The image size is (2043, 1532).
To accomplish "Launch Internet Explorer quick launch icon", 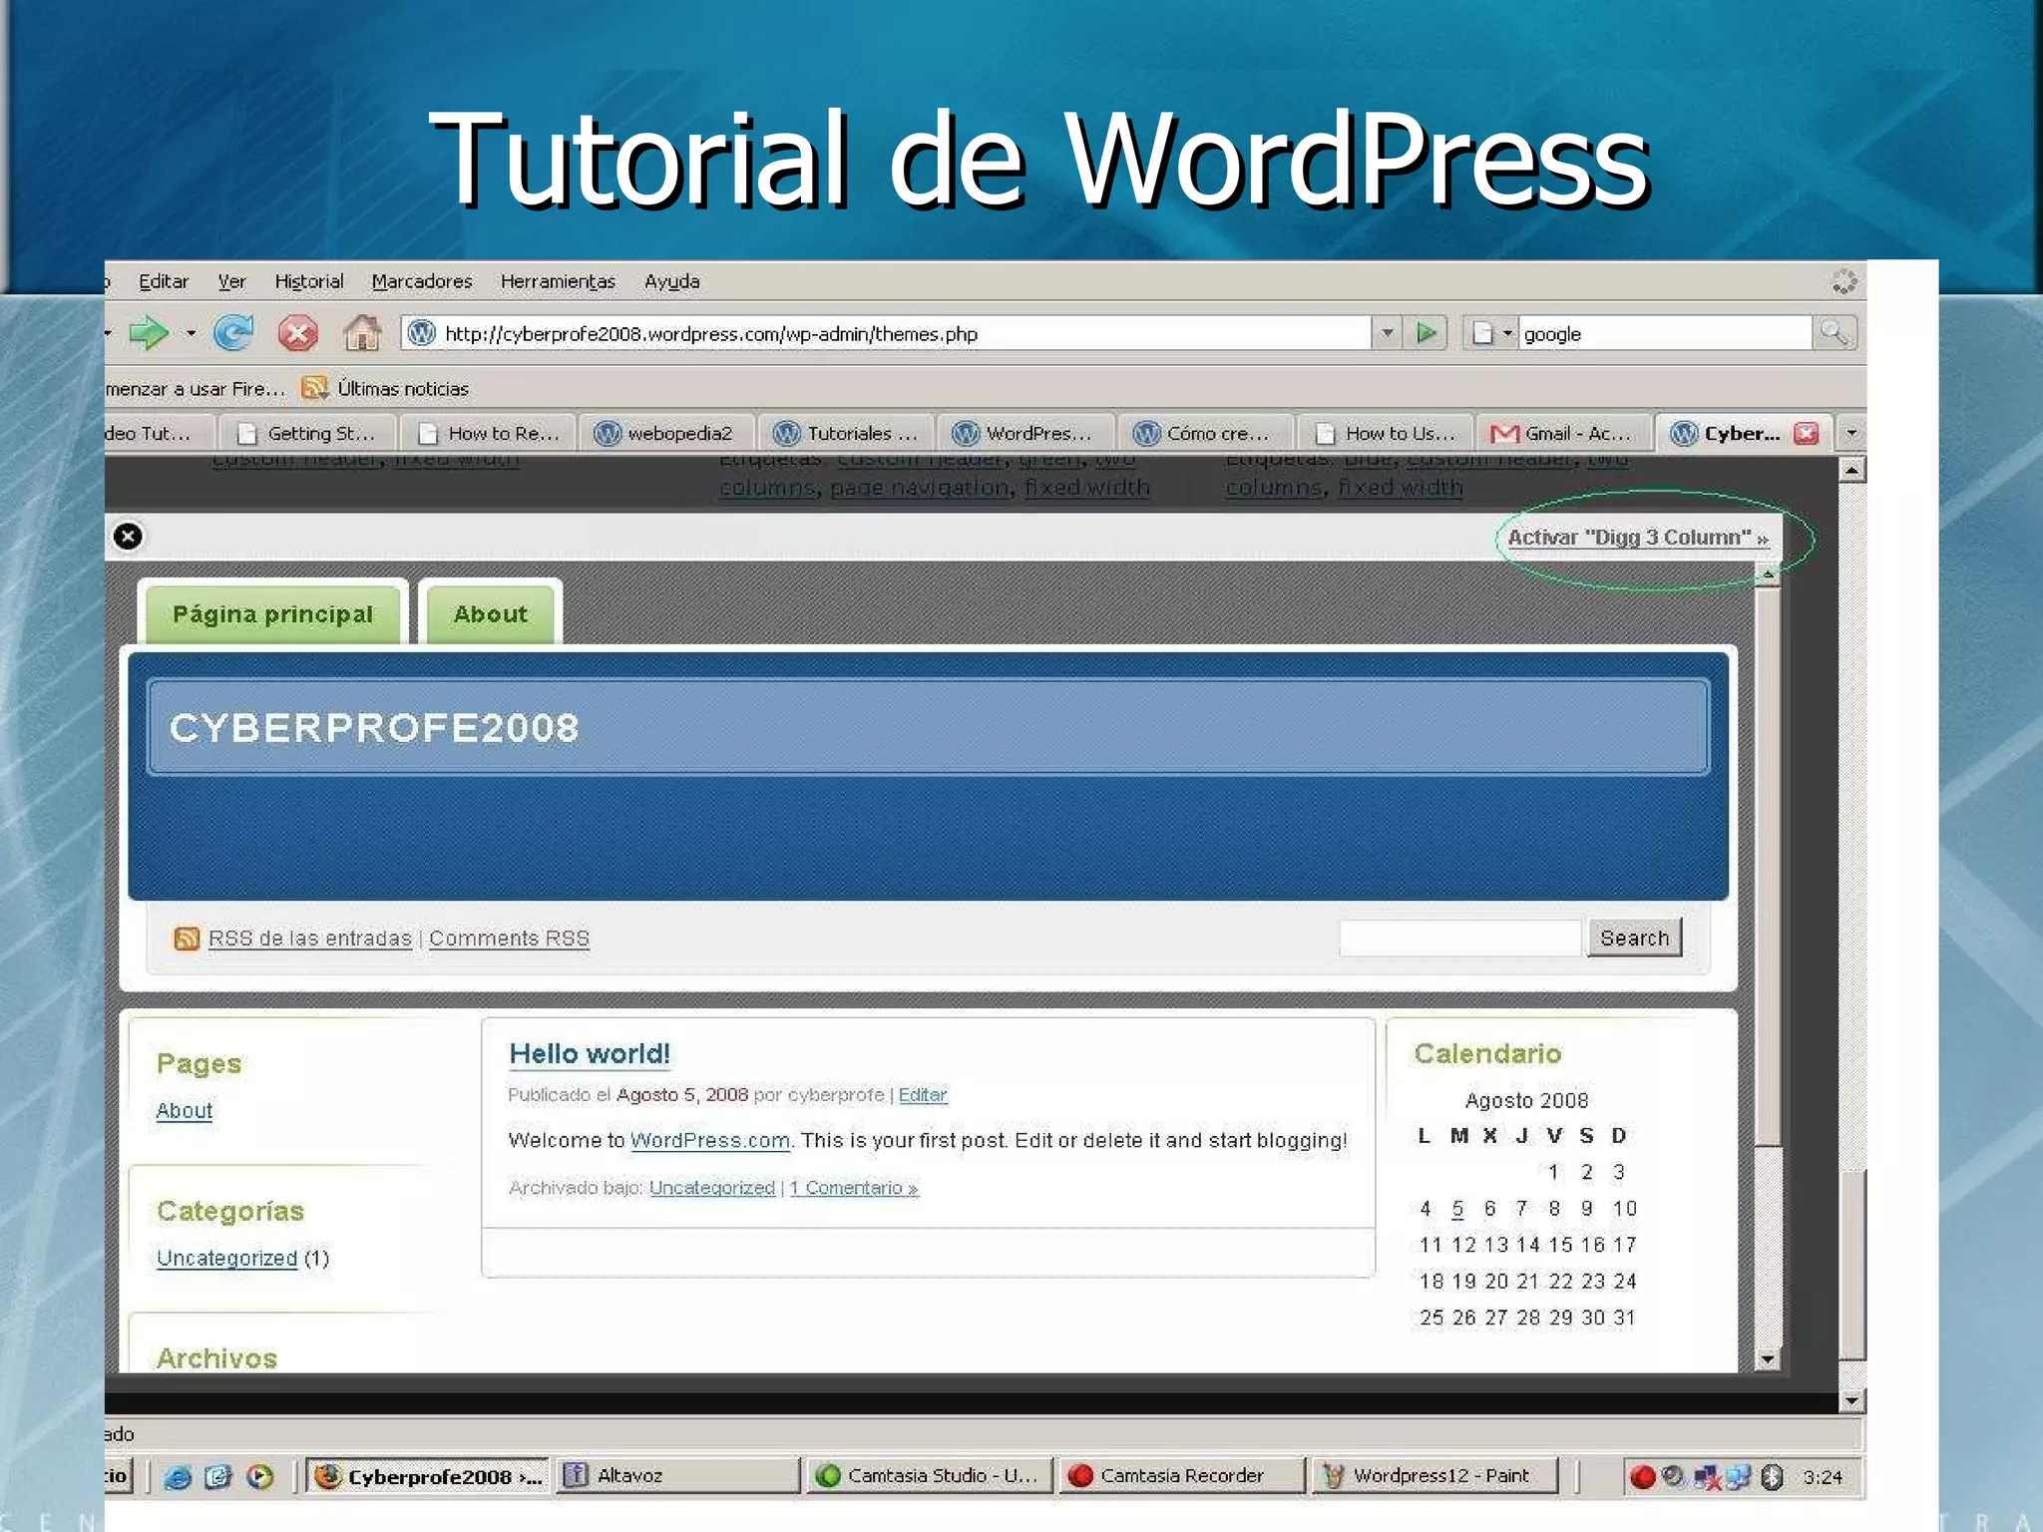I will (178, 1477).
